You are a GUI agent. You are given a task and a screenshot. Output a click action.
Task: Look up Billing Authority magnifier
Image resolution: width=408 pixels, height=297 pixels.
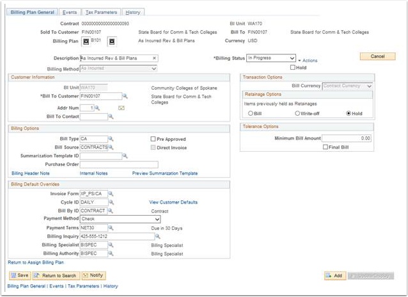111,253
